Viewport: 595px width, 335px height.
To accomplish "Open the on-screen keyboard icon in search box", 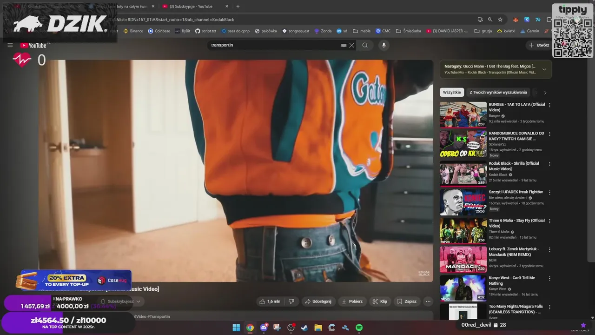I will click(344, 45).
